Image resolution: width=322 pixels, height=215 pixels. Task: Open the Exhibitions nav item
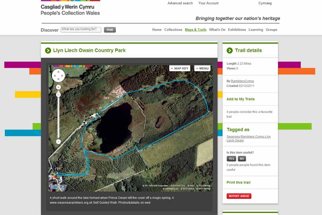coord(237,30)
